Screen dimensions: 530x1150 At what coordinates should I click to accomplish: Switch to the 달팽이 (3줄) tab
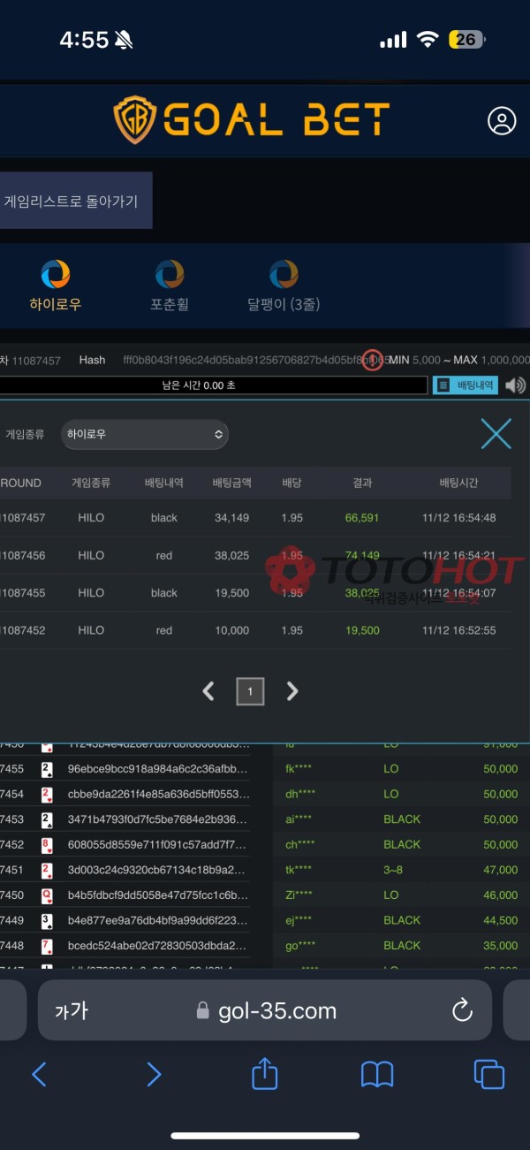click(284, 286)
